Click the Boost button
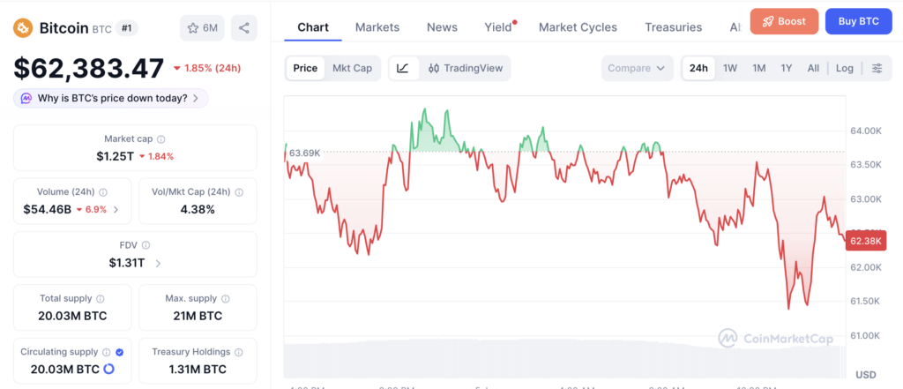The image size is (903, 389). pyautogui.click(x=784, y=22)
